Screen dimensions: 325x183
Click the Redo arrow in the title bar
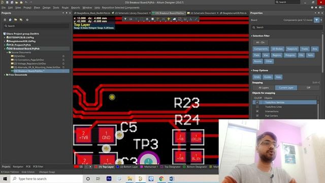coord(31,2)
